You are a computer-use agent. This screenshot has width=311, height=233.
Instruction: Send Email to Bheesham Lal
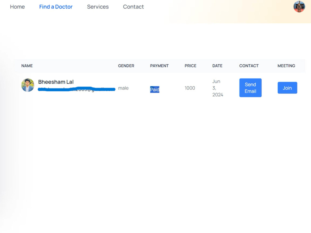click(x=250, y=88)
